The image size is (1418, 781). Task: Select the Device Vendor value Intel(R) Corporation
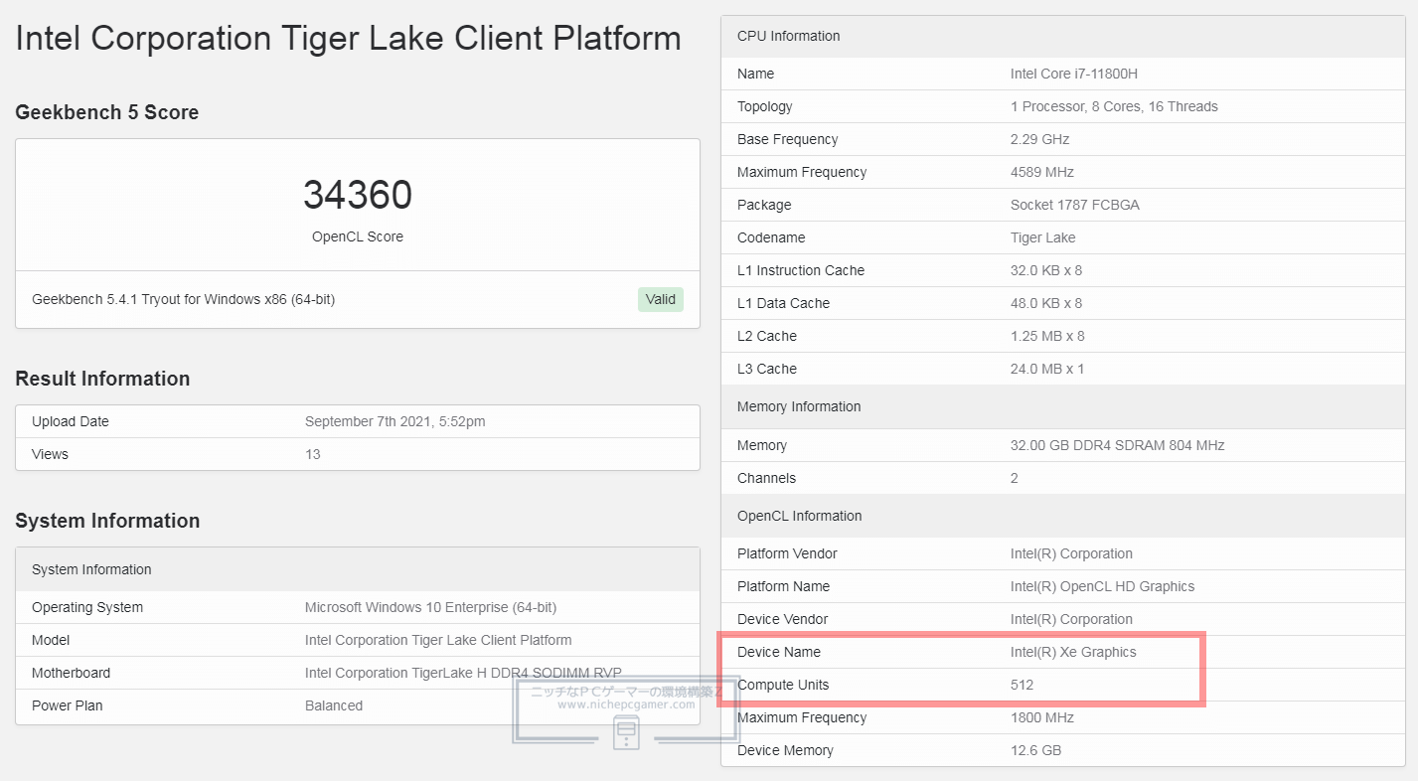(1071, 619)
